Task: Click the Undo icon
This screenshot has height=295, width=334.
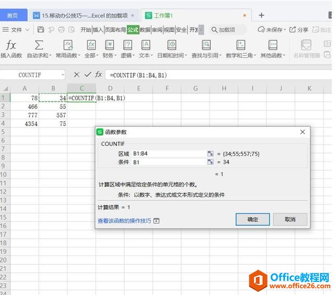Action: click(51, 30)
